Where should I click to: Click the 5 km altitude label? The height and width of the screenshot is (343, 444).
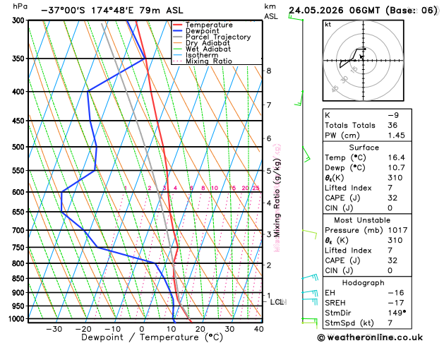(269, 171)
